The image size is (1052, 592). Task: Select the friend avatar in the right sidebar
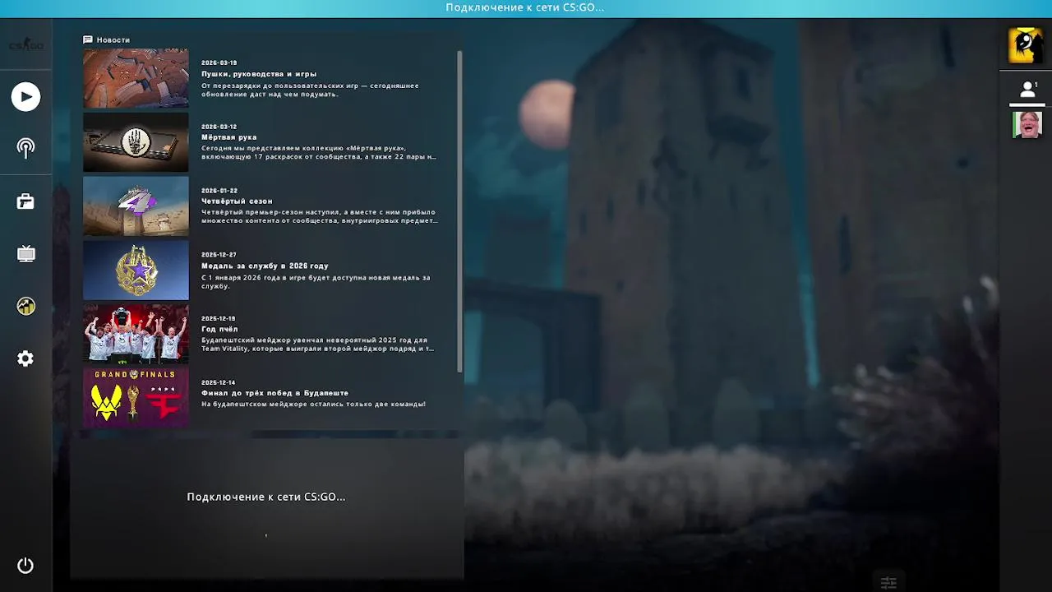pos(1027,125)
